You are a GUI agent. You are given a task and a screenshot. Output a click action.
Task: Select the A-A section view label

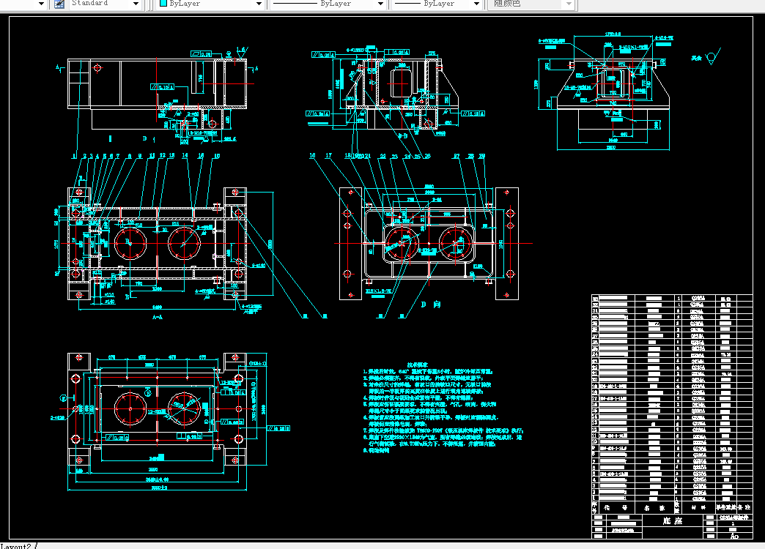click(157, 317)
